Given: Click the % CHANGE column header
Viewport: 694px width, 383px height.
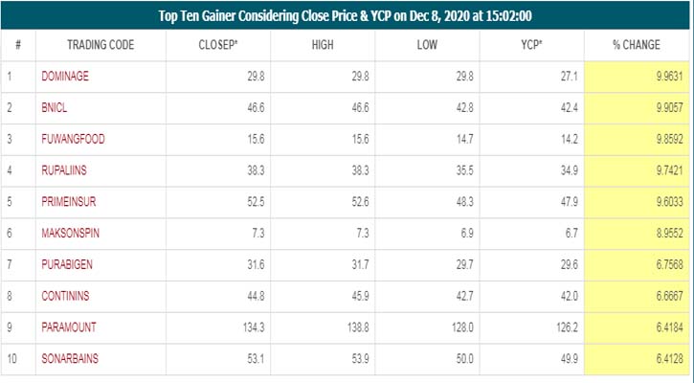Looking at the screenshot, I should pyautogui.click(x=638, y=45).
